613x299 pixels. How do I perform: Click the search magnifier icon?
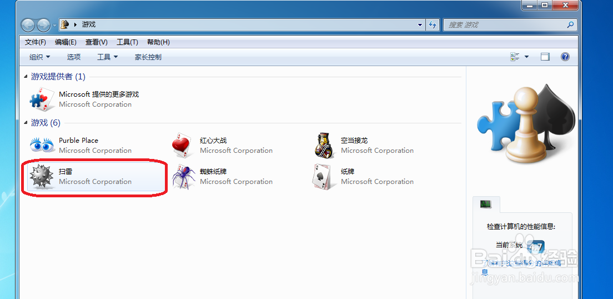point(570,24)
